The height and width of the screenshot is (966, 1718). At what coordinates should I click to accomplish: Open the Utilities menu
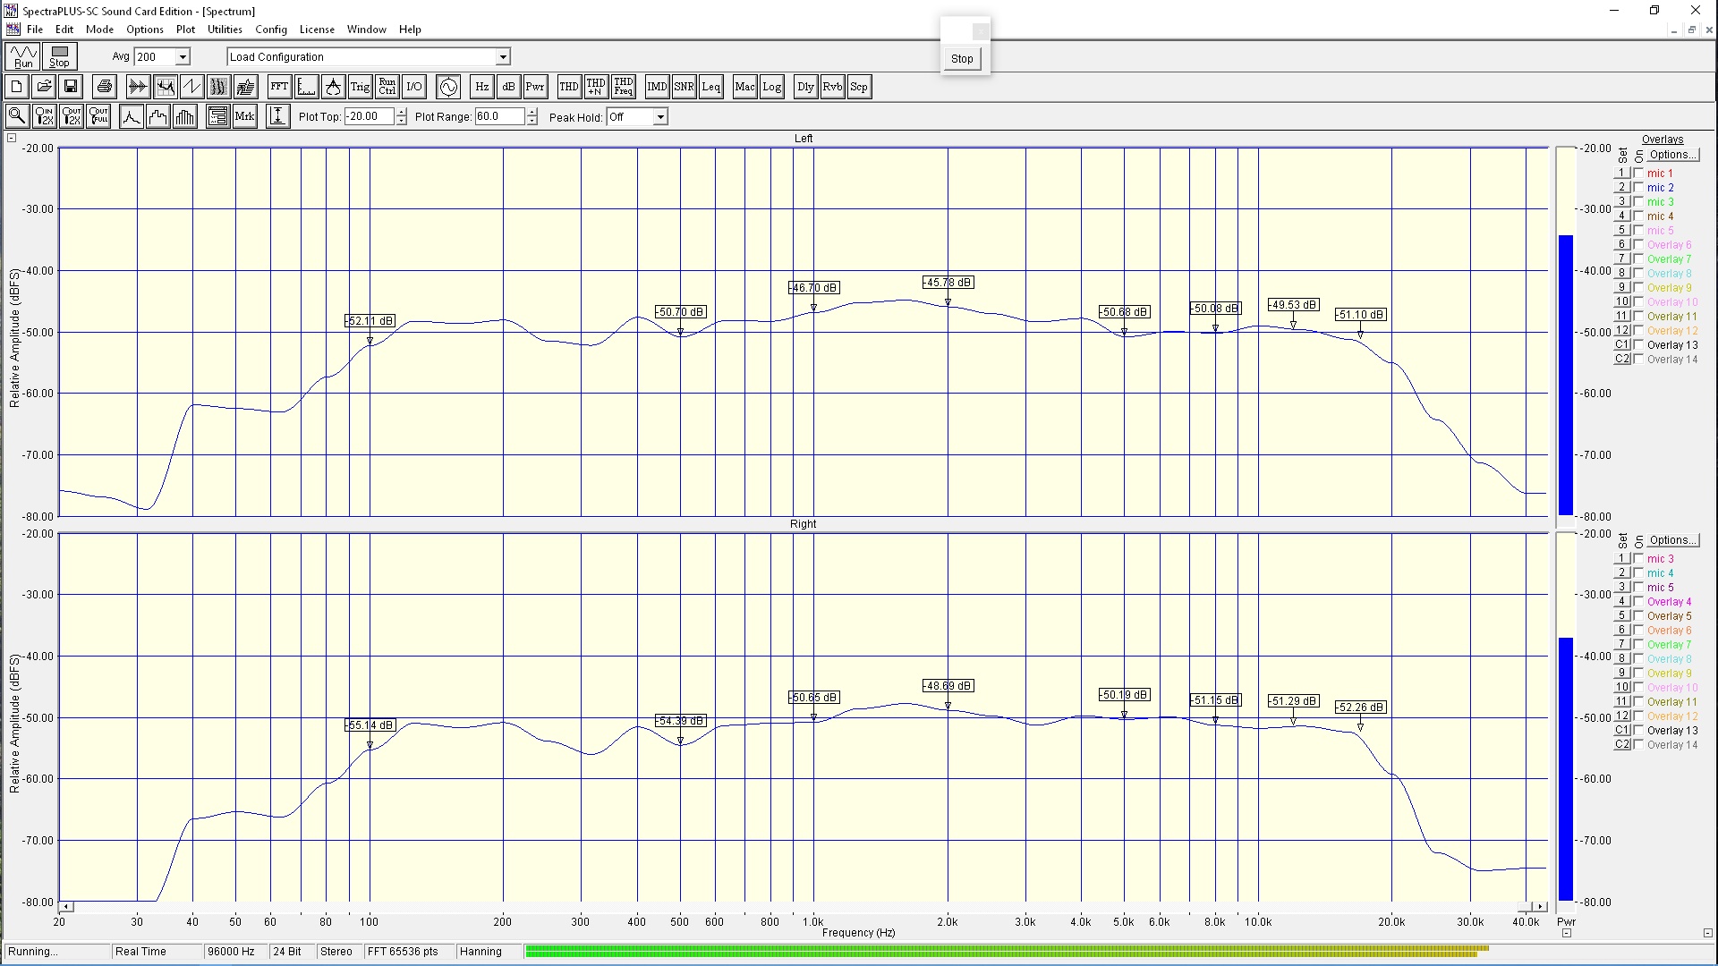[225, 30]
